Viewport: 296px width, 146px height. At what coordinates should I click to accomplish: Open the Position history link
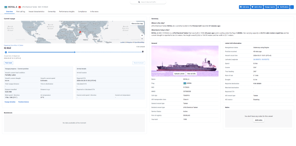23,102
